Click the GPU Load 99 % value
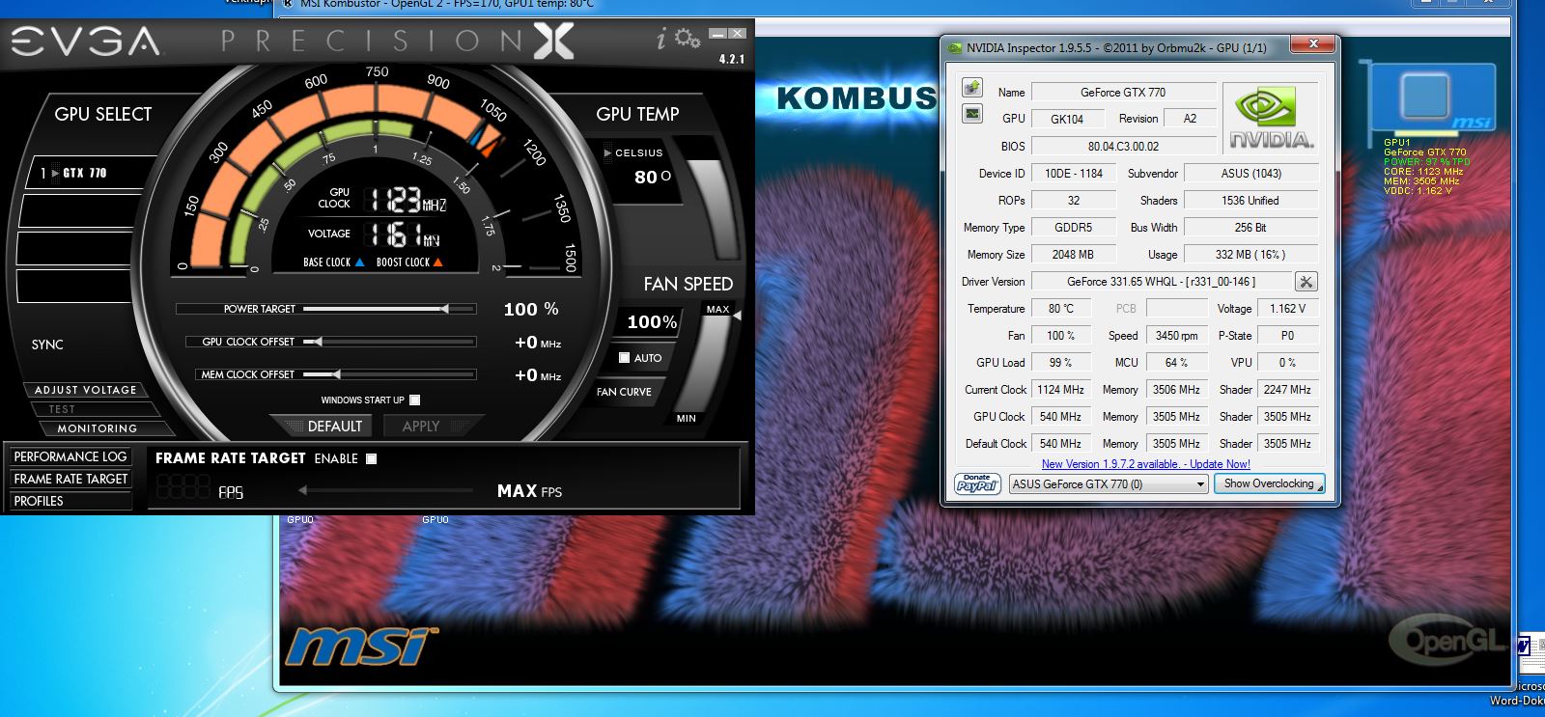1545x717 pixels. click(x=1061, y=363)
